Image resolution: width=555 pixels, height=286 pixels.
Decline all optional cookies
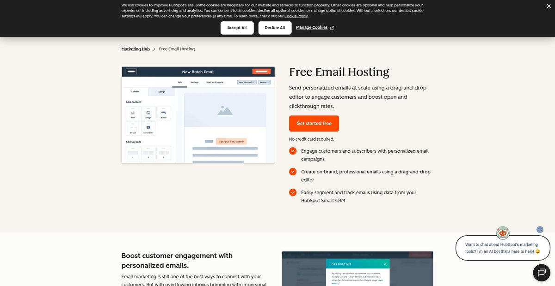coord(275,28)
